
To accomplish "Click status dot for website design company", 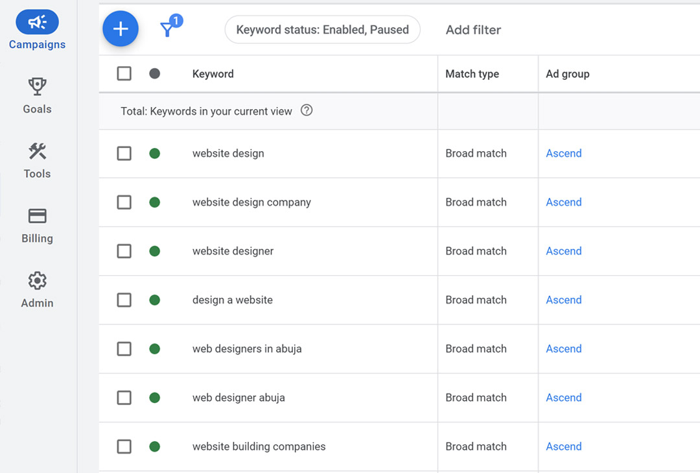I will pyautogui.click(x=154, y=202).
